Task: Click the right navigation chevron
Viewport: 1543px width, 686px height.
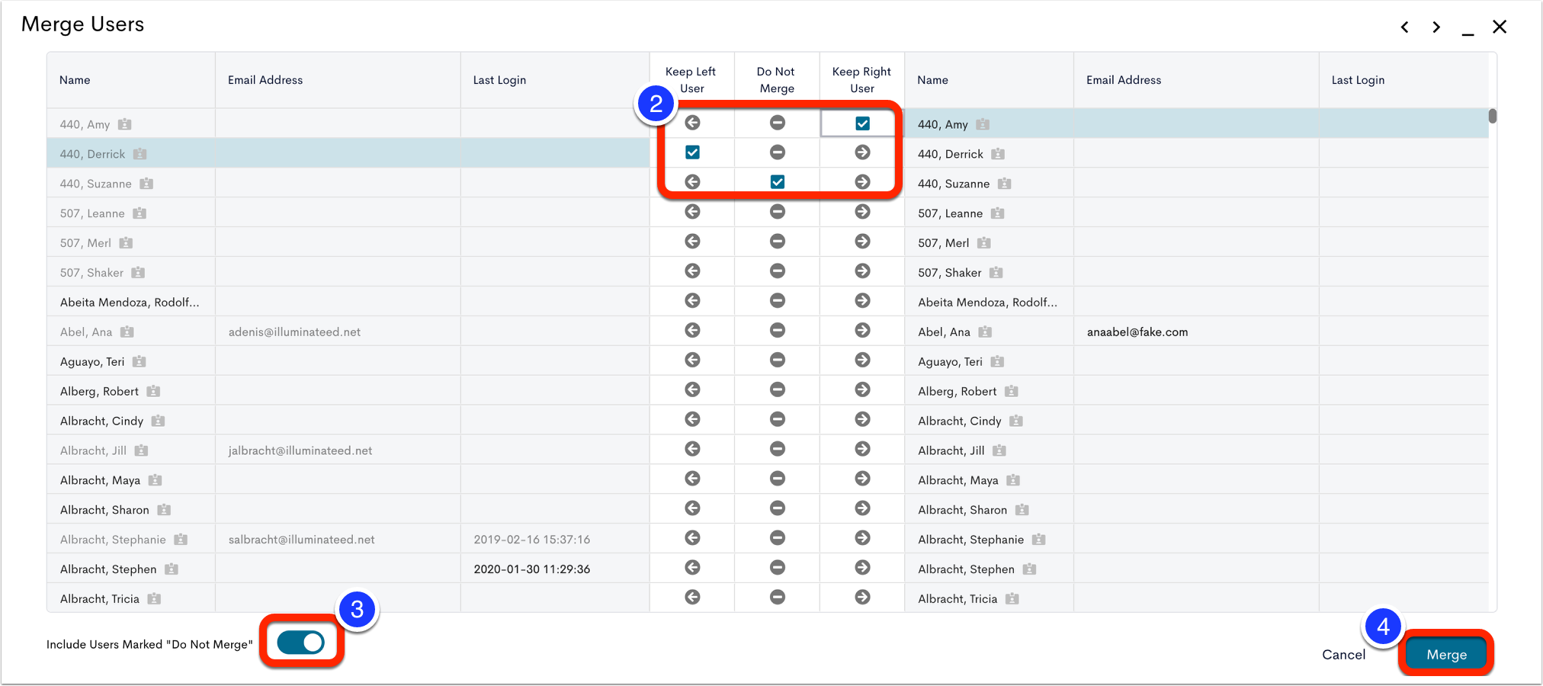Action: [1436, 27]
